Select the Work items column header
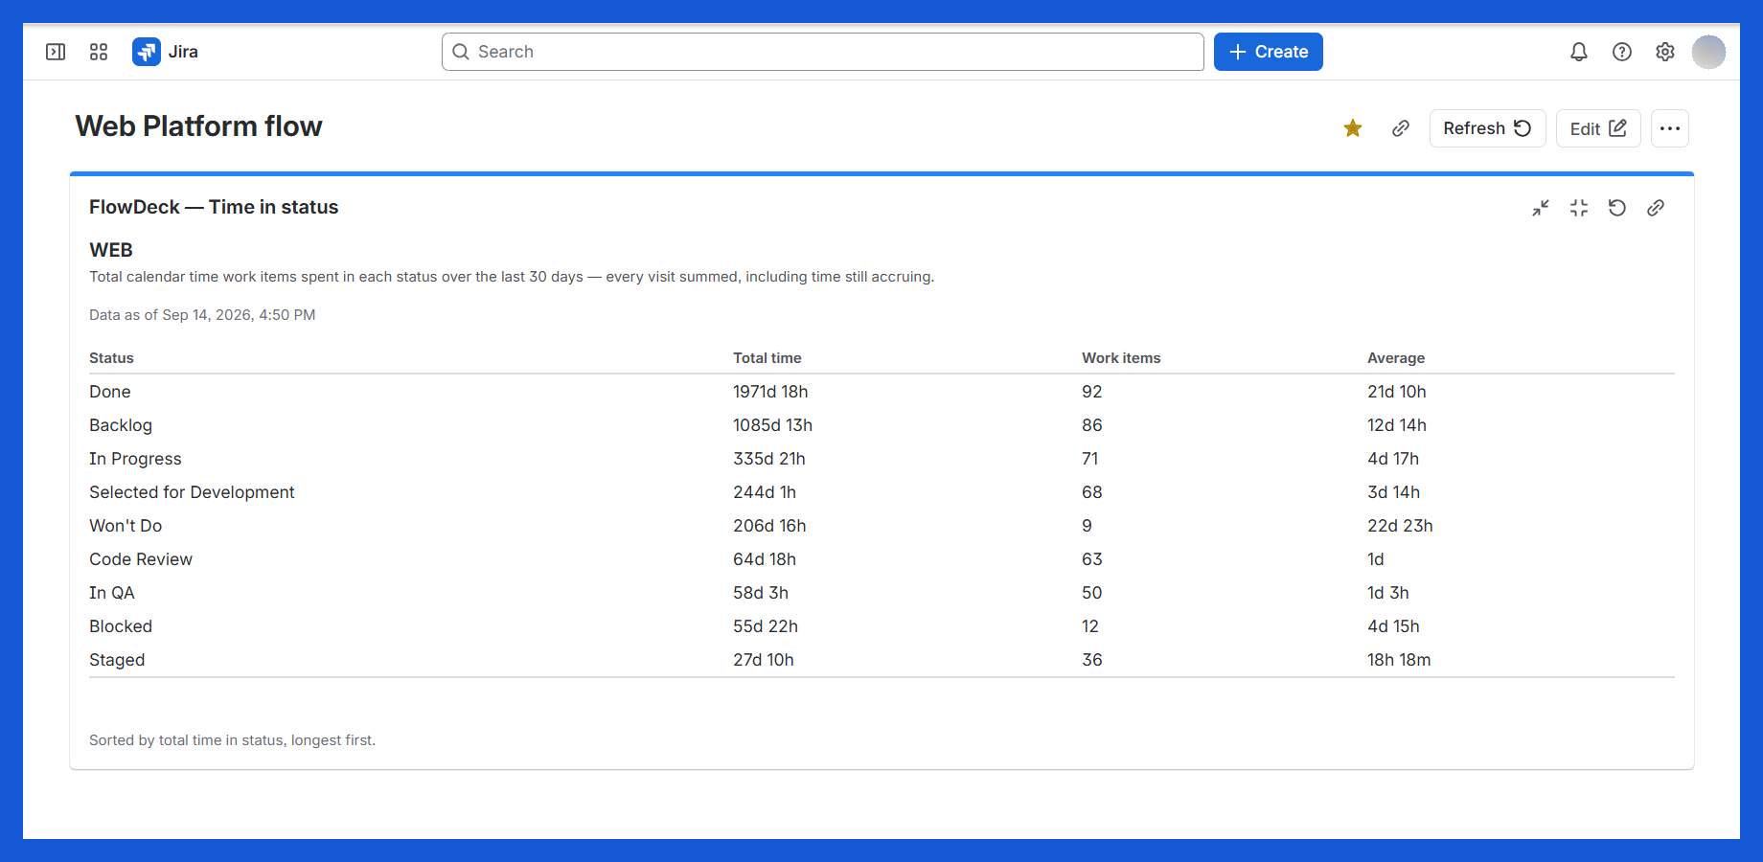The height and width of the screenshot is (862, 1763). [1121, 358]
